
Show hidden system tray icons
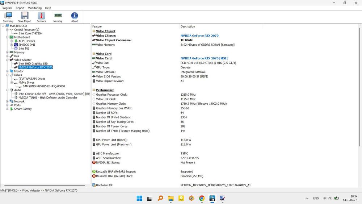307,198
